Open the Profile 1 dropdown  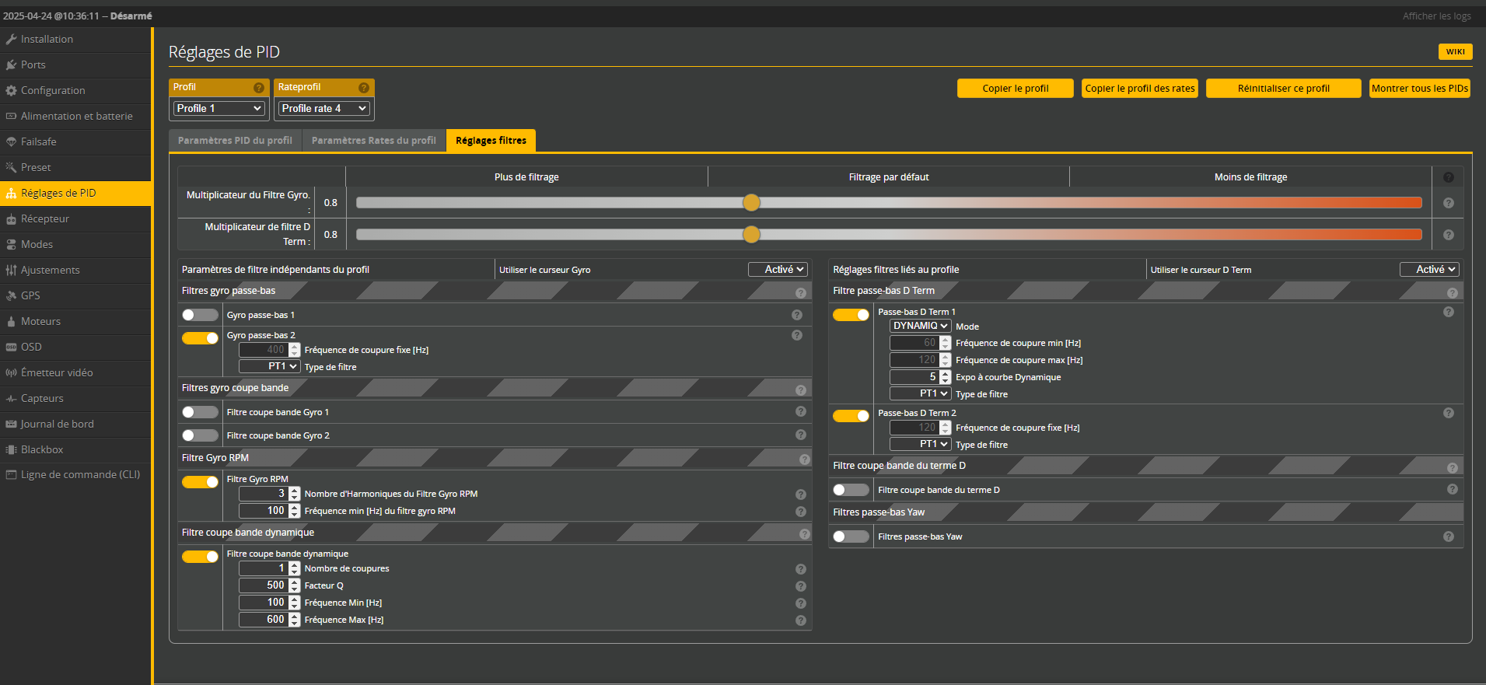point(219,109)
